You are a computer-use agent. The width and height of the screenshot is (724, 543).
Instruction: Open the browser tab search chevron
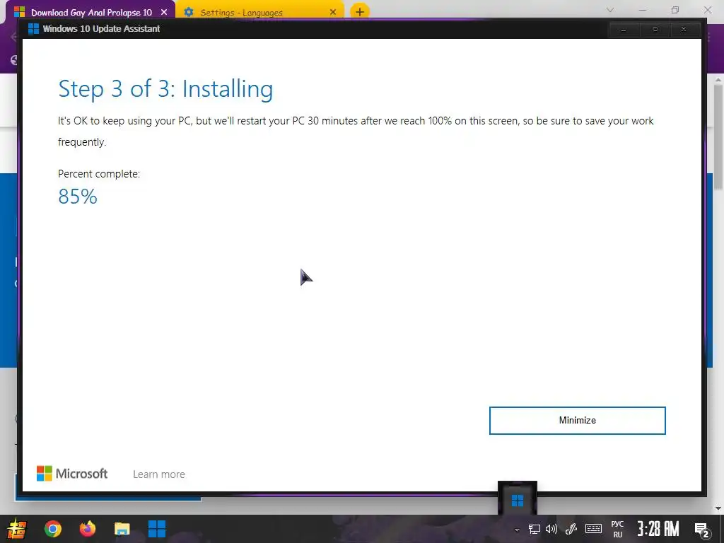point(610,10)
